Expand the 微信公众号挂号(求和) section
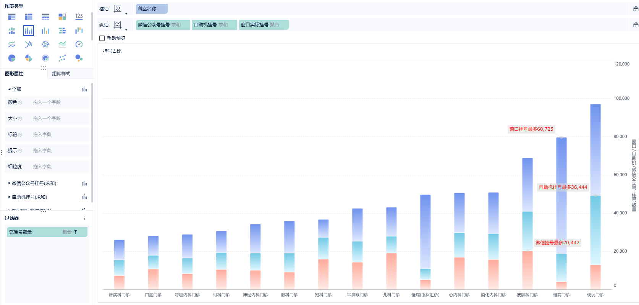This screenshot has width=639, height=305. 9,183
